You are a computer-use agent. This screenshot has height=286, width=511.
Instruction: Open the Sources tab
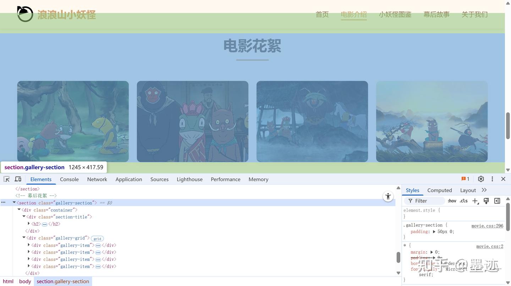pos(159,179)
